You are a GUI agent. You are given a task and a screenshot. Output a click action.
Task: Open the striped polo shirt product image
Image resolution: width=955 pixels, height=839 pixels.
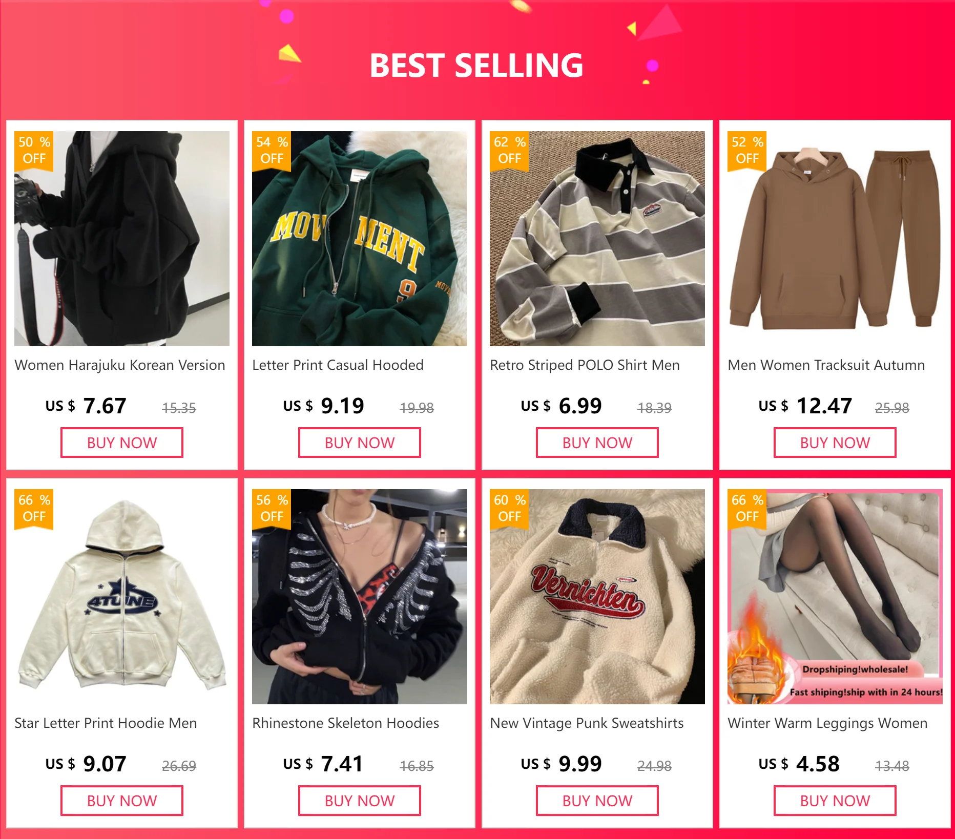tap(597, 239)
